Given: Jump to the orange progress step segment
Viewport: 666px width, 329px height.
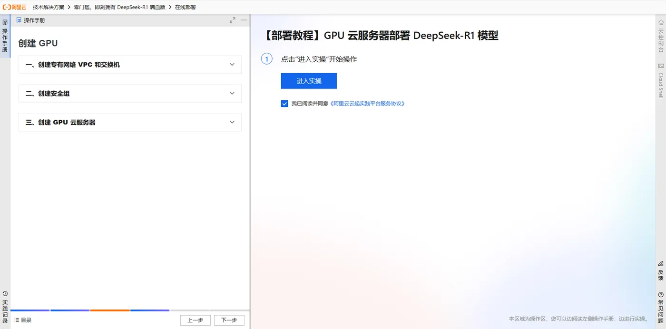Looking at the screenshot, I should (110, 310).
